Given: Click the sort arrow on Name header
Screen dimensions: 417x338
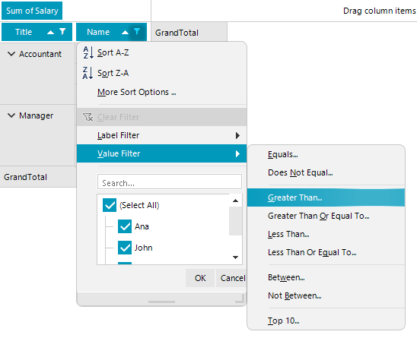Looking at the screenshot, I should coord(125,33).
